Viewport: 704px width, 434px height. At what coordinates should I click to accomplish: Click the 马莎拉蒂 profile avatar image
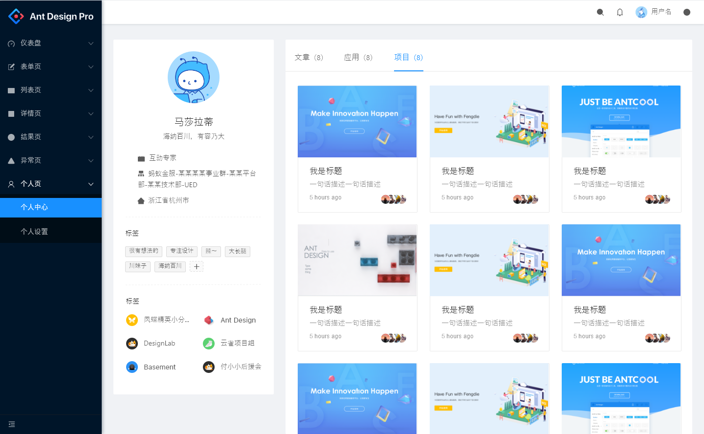click(194, 77)
